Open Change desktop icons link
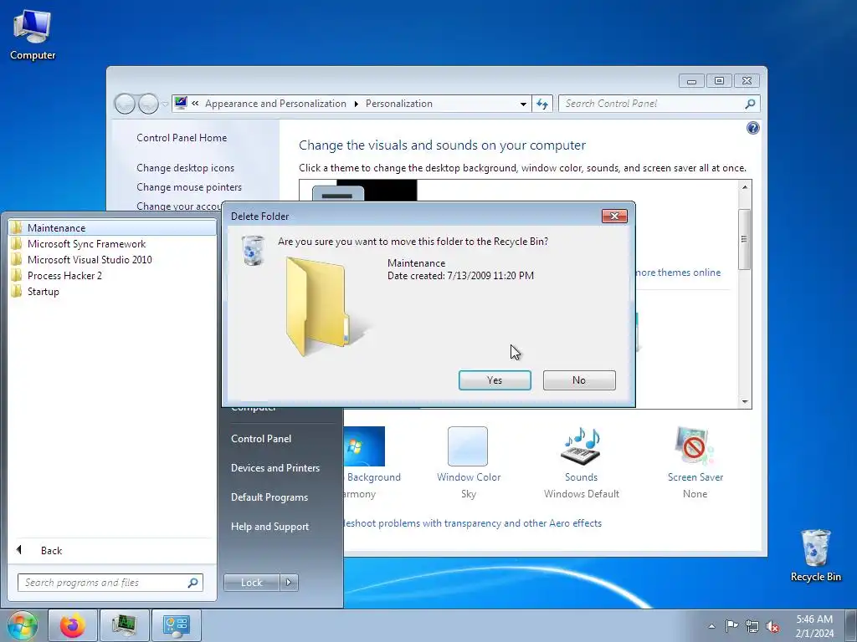 tap(185, 167)
